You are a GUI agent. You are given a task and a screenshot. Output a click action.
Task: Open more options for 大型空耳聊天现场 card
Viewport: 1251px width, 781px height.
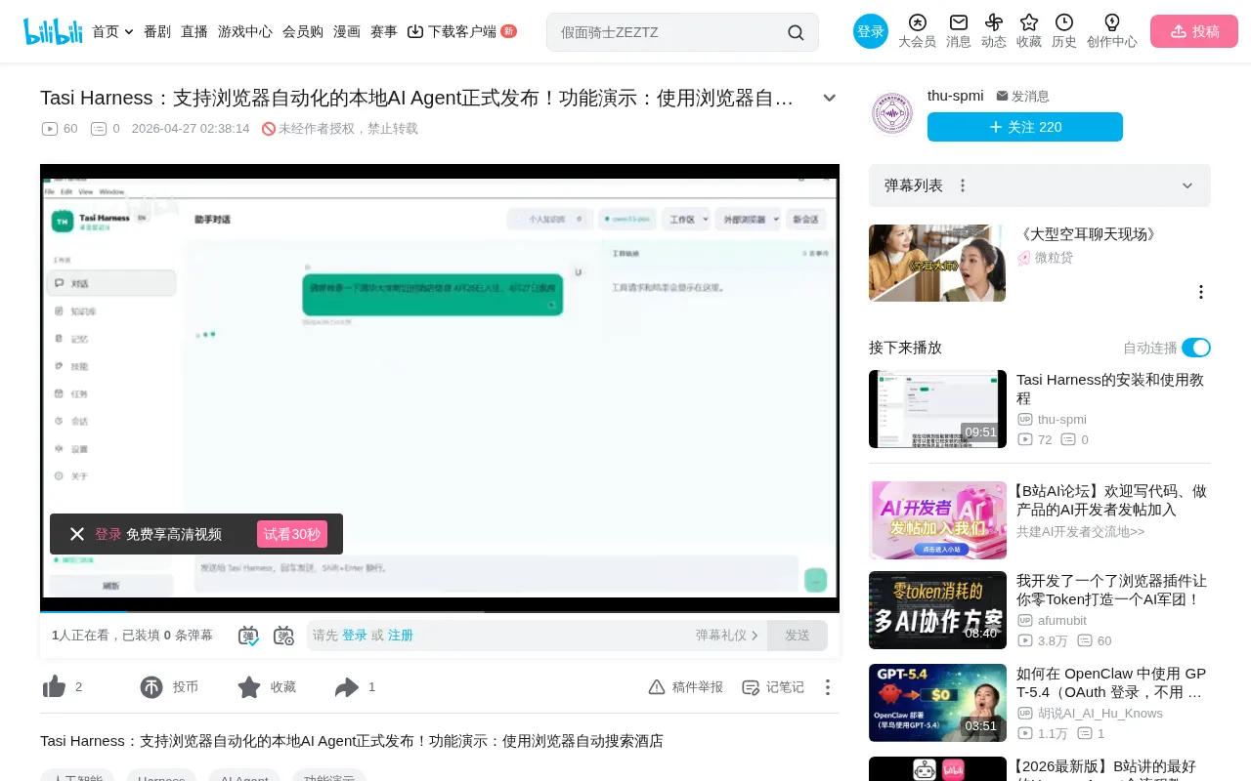point(1201,292)
